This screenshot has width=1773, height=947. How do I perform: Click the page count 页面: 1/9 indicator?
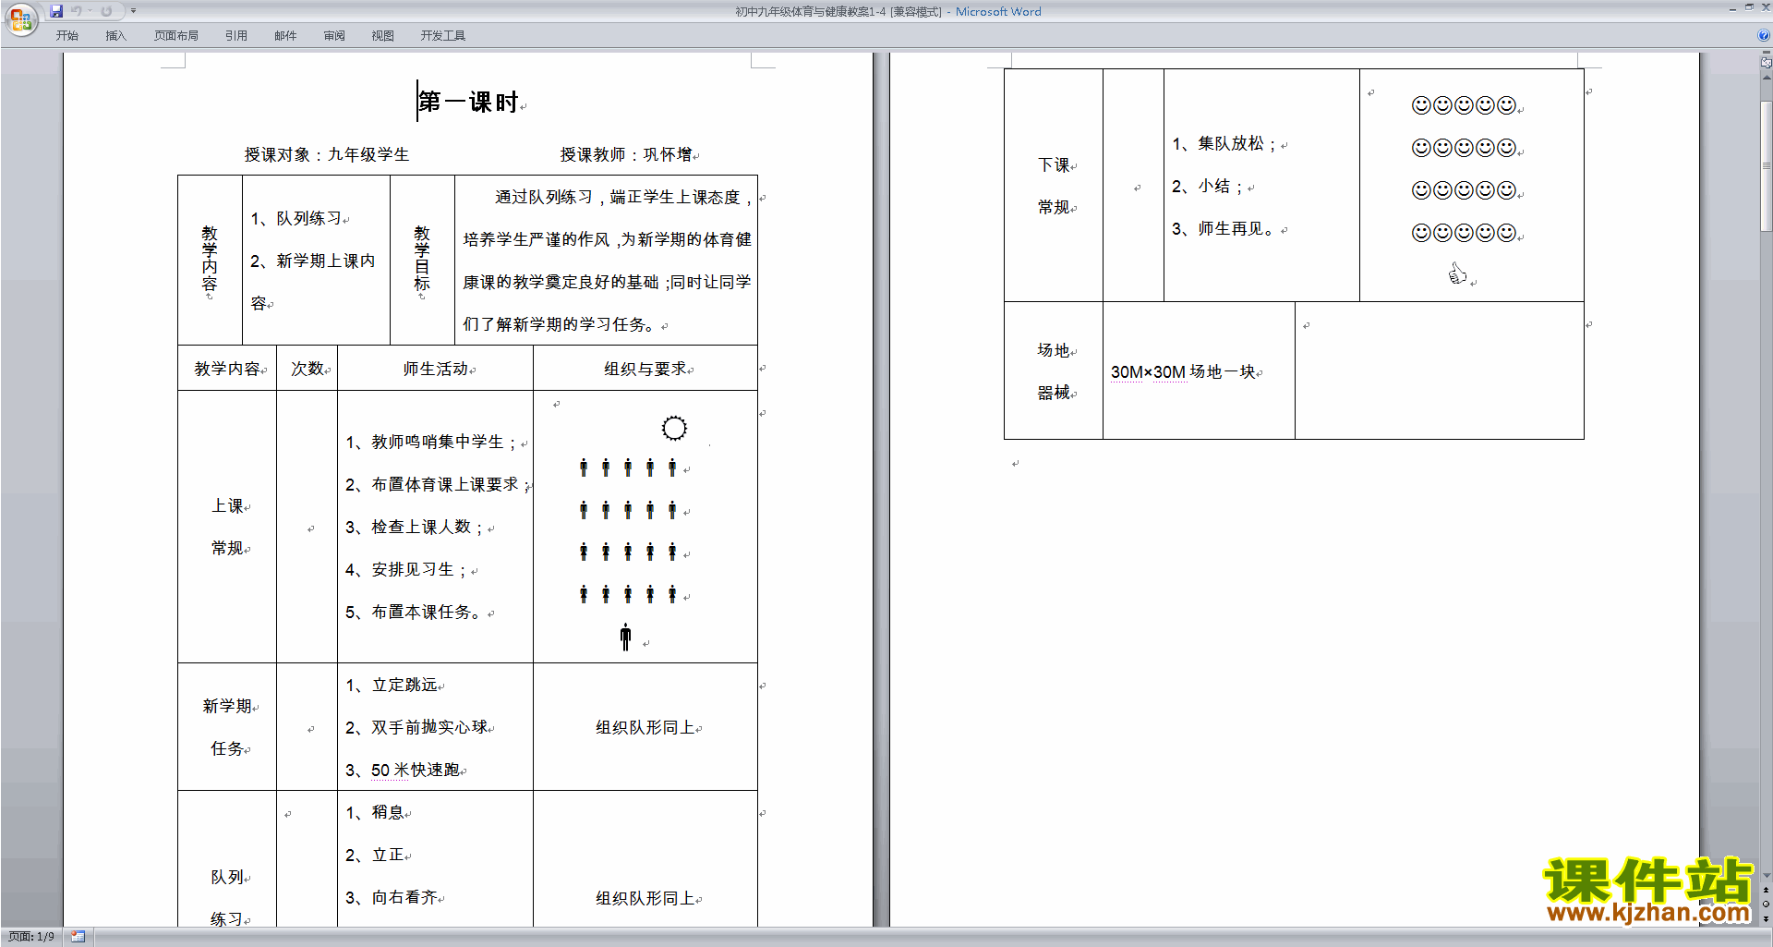30,937
